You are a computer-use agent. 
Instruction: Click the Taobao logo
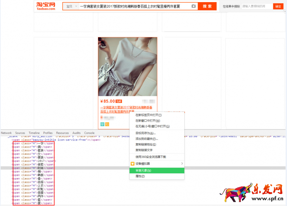pos(46,6)
